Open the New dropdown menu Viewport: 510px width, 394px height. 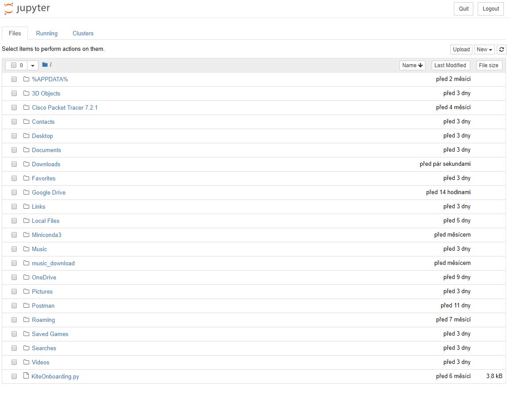pyautogui.click(x=484, y=50)
